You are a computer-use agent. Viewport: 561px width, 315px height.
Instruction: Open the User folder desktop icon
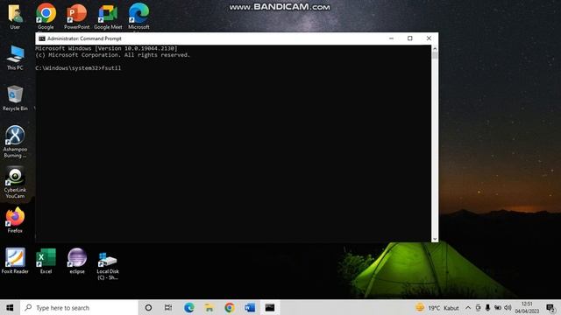[x=15, y=16]
